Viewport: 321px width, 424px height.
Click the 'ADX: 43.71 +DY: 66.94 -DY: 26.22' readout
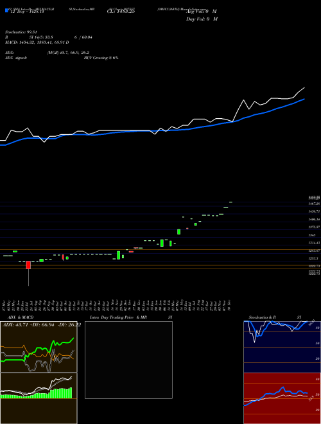(x=42, y=324)
